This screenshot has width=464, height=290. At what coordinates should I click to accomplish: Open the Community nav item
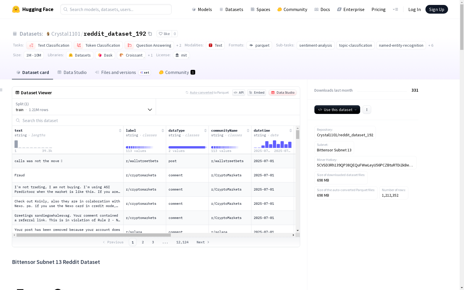(x=292, y=9)
